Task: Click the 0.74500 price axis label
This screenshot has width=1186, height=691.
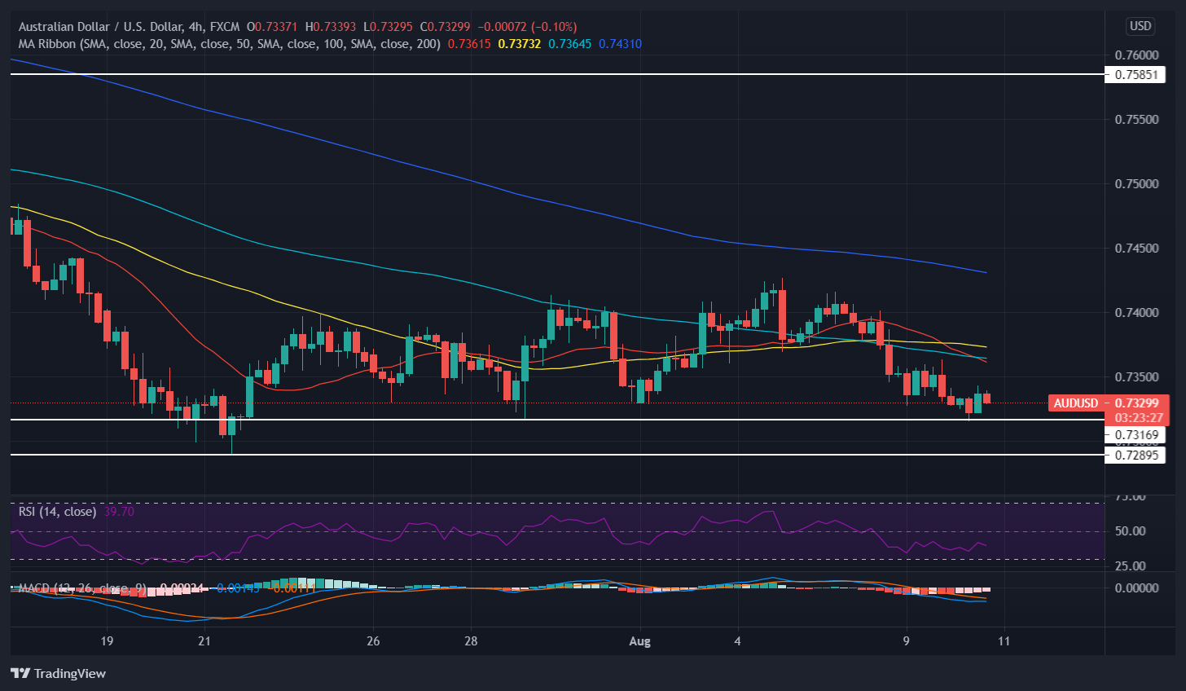Action: (1135, 249)
